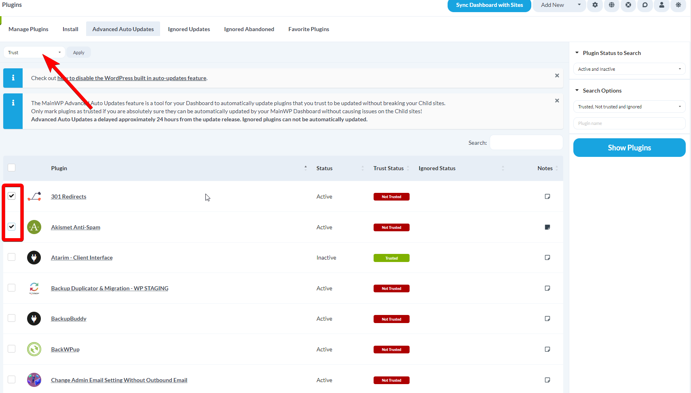Click the notes icon for 301 Redirects

[547, 196]
